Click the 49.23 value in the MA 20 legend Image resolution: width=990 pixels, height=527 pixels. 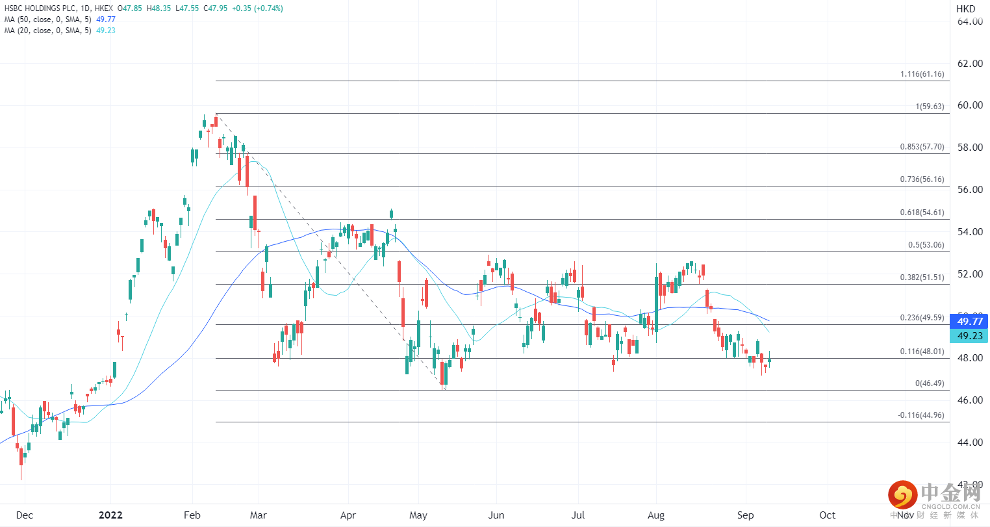106,31
